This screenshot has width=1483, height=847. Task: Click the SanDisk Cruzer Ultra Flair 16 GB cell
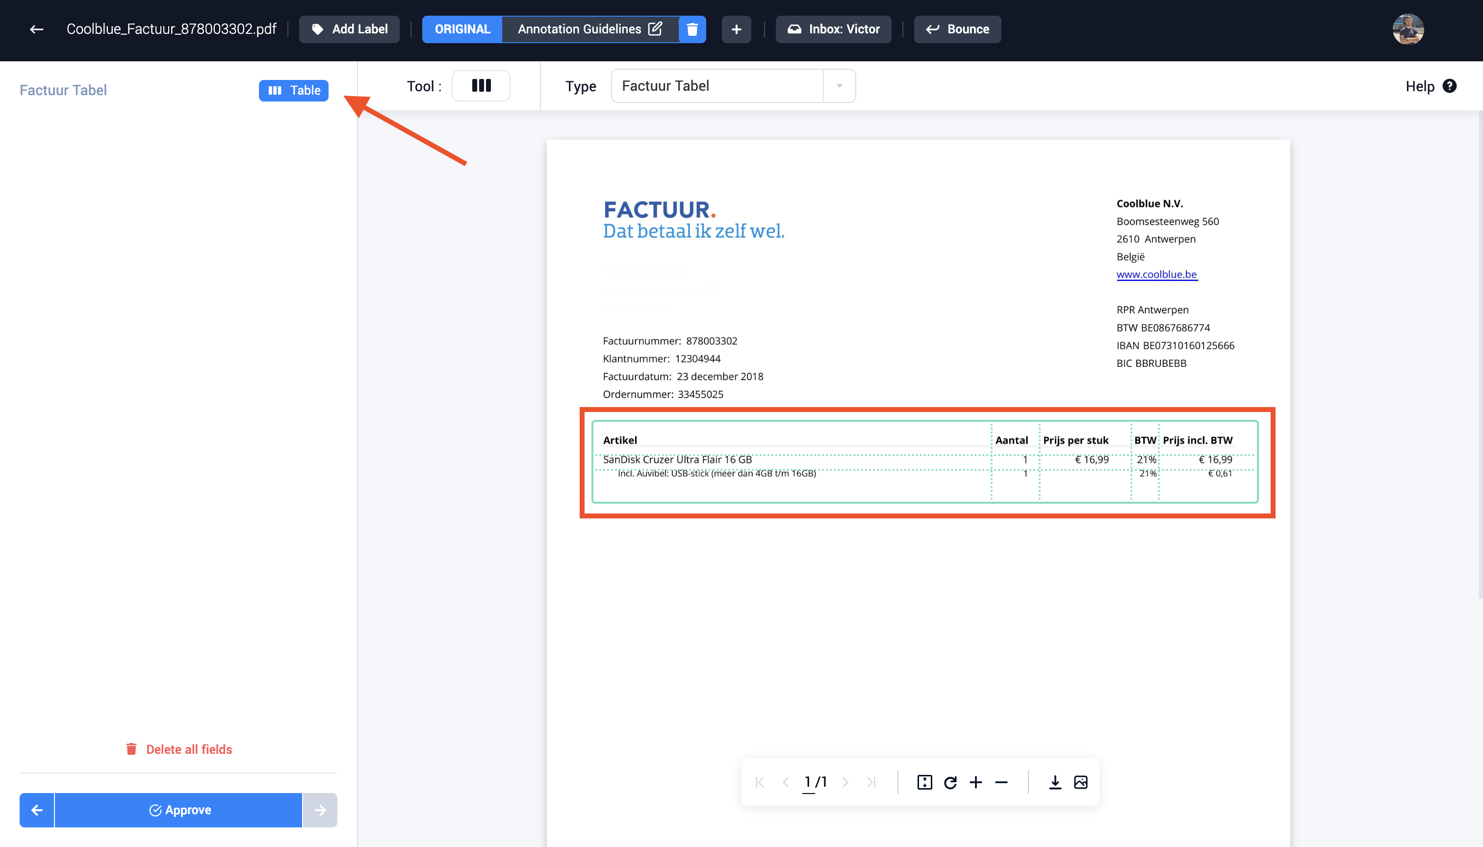click(x=678, y=460)
